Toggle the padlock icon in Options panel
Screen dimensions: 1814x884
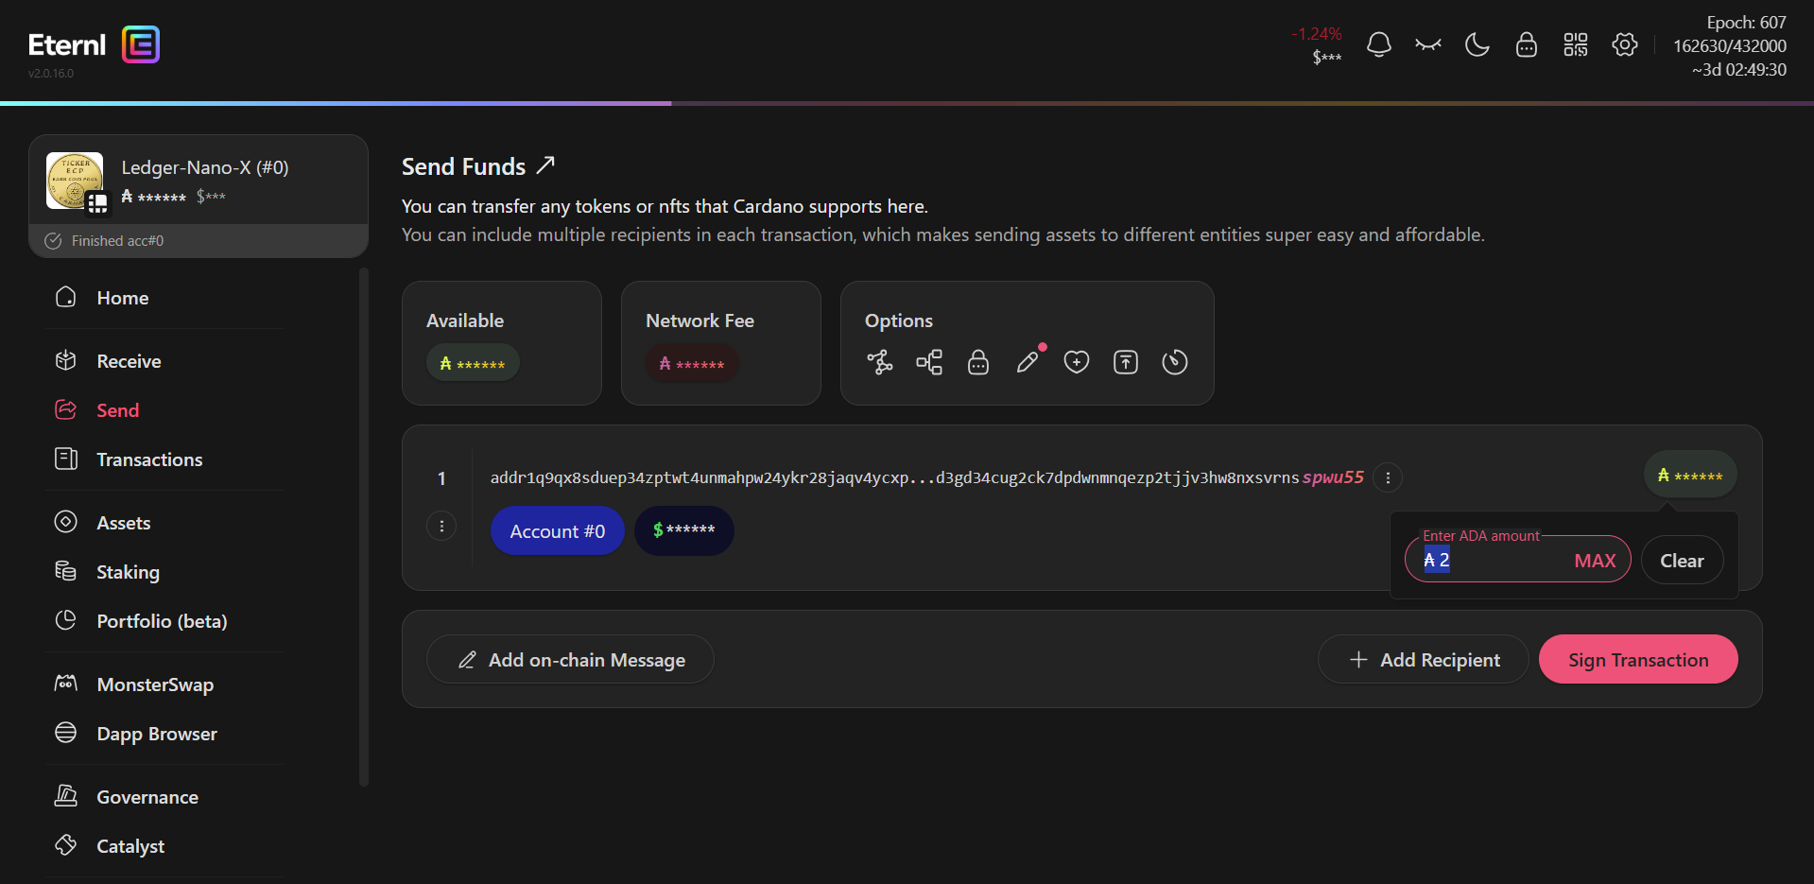pos(977,362)
